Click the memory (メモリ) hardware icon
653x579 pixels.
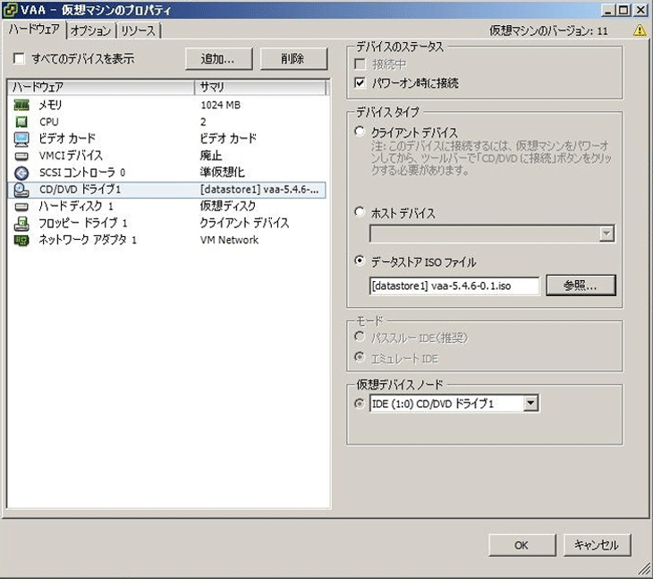point(22,105)
